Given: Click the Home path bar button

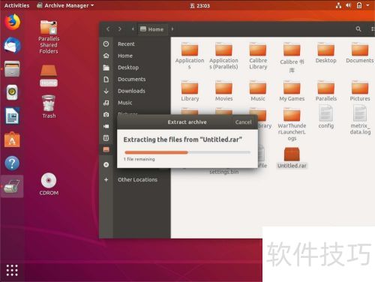Looking at the screenshot, I should tap(152, 29).
